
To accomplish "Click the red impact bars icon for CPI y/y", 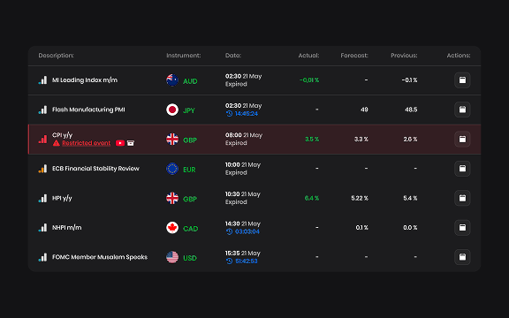I will point(42,140).
